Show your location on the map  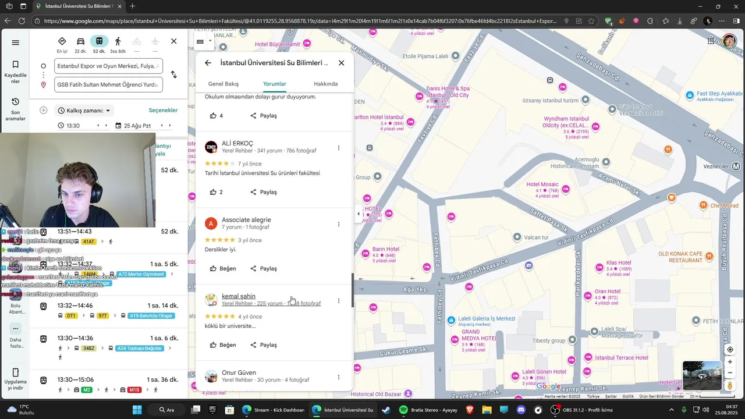click(x=730, y=350)
